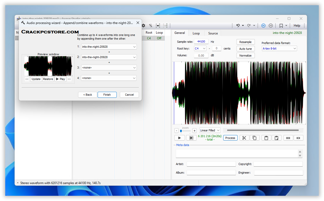Click the settings gear icon
The height and width of the screenshot is (201, 324).
(143, 26)
